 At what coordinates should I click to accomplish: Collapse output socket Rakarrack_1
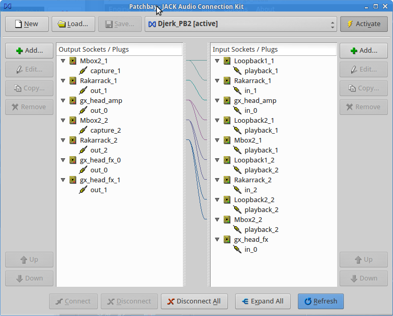click(63, 80)
